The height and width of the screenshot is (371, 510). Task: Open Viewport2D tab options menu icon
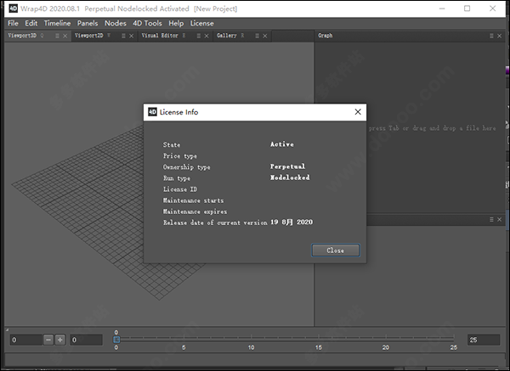click(x=123, y=36)
